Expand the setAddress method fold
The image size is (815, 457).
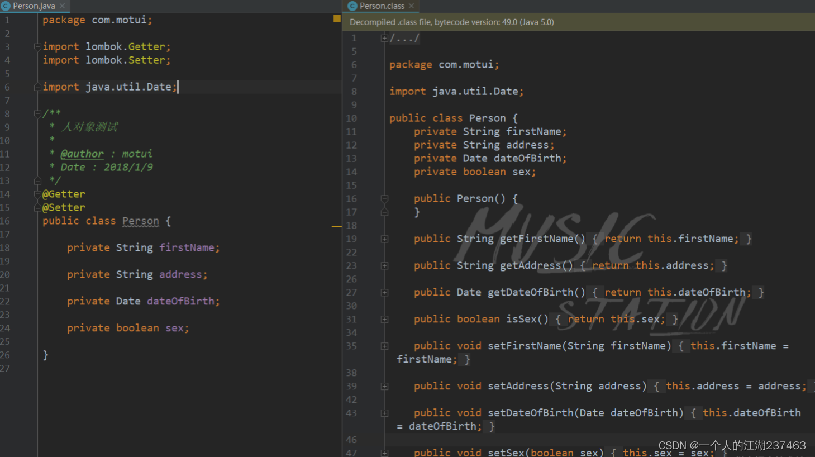point(384,387)
